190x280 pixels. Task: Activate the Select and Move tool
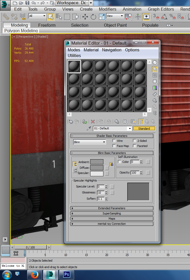(x=85, y=17)
